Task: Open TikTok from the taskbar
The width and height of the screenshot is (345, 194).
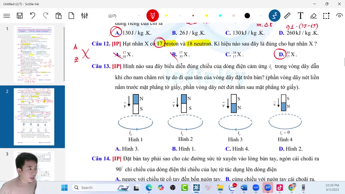Action: click(280, 188)
